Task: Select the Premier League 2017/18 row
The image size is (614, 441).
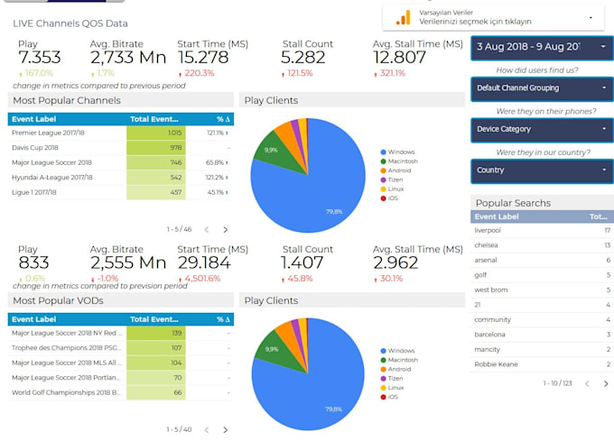Action: tap(63, 133)
